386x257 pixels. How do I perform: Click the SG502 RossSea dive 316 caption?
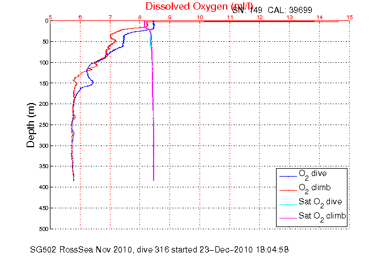tap(159, 250)
